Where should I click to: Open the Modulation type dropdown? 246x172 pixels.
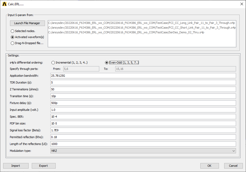pos(143,151)
